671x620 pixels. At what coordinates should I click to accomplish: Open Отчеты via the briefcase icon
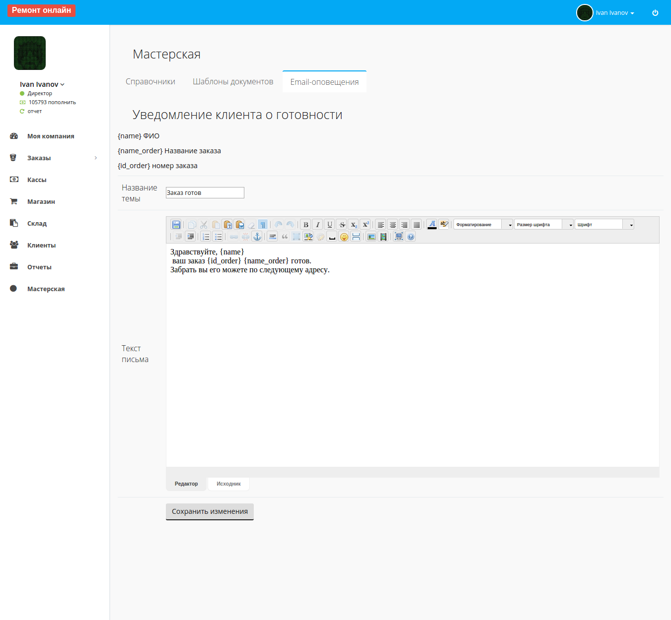(14, 267)
